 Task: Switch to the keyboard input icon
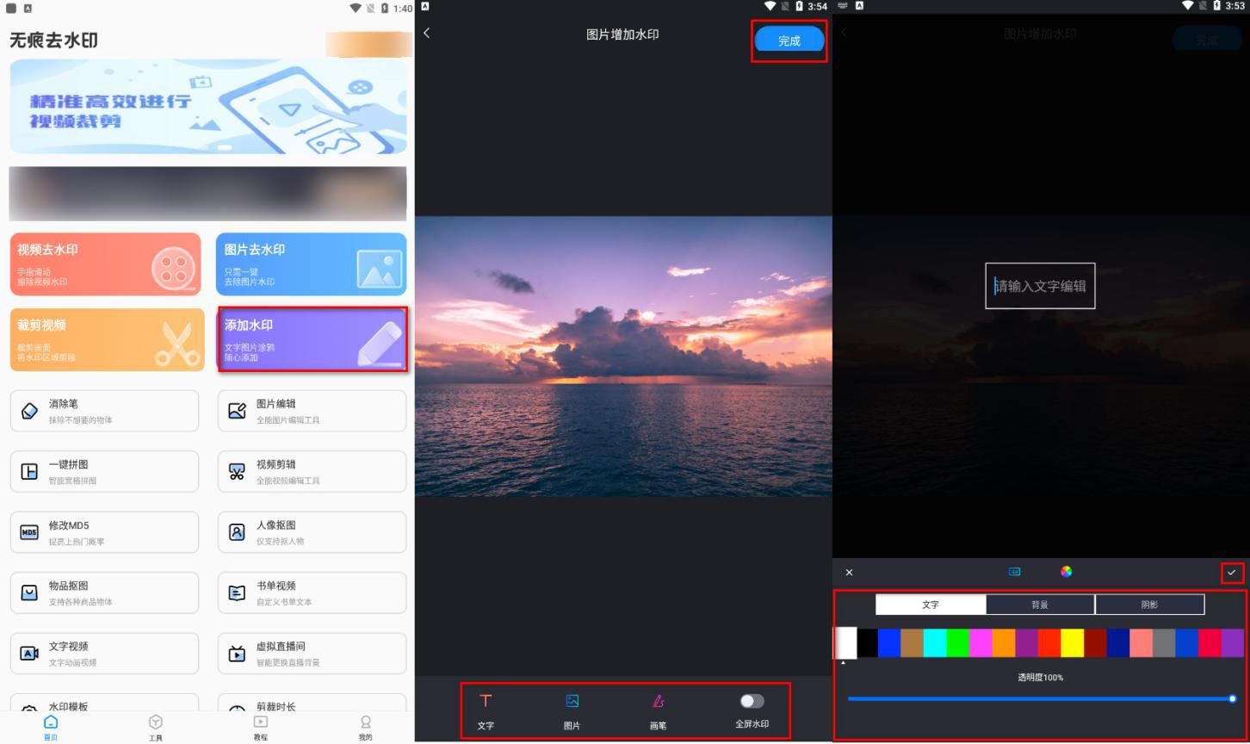tap(1014, 572)
